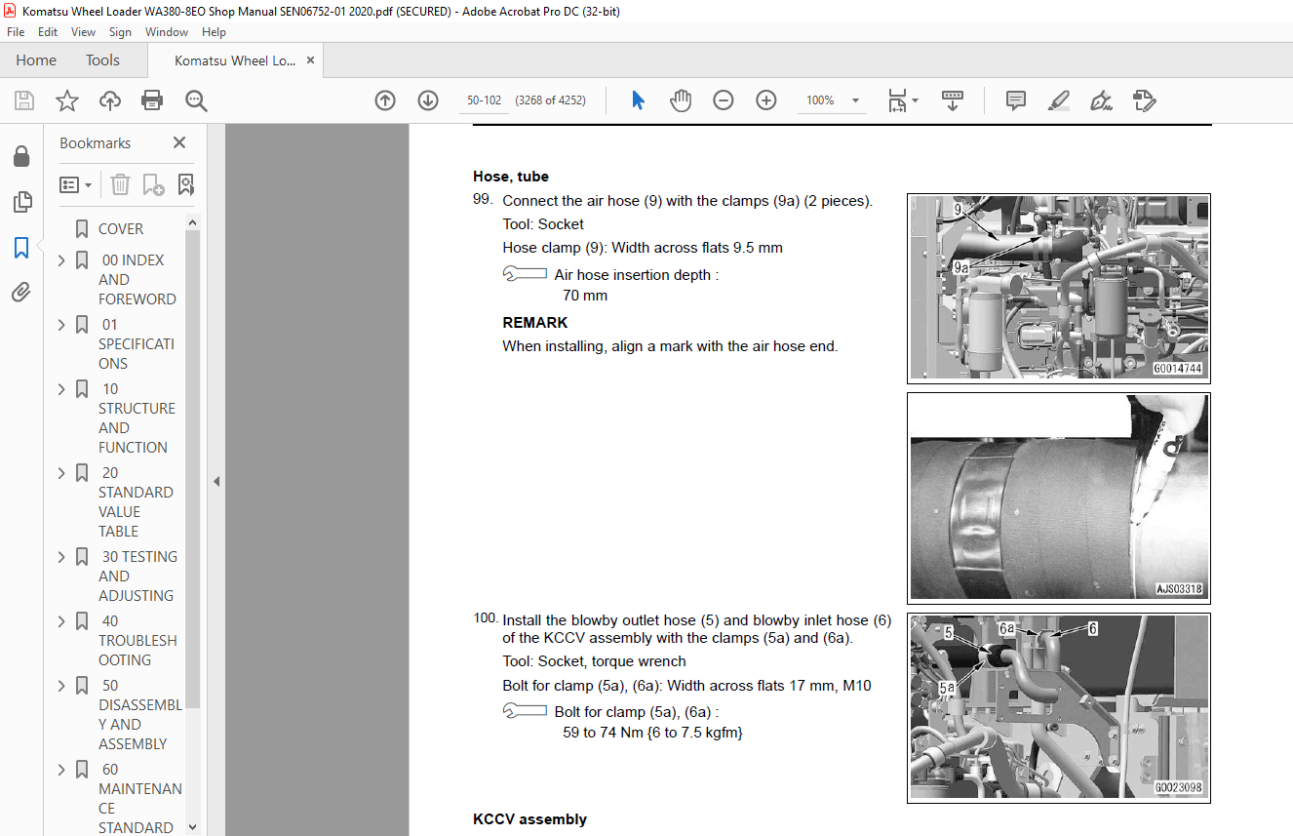
Task: Expand the 60 MAINTENANCE STANDARD bookmark
Action: (62, 770)
